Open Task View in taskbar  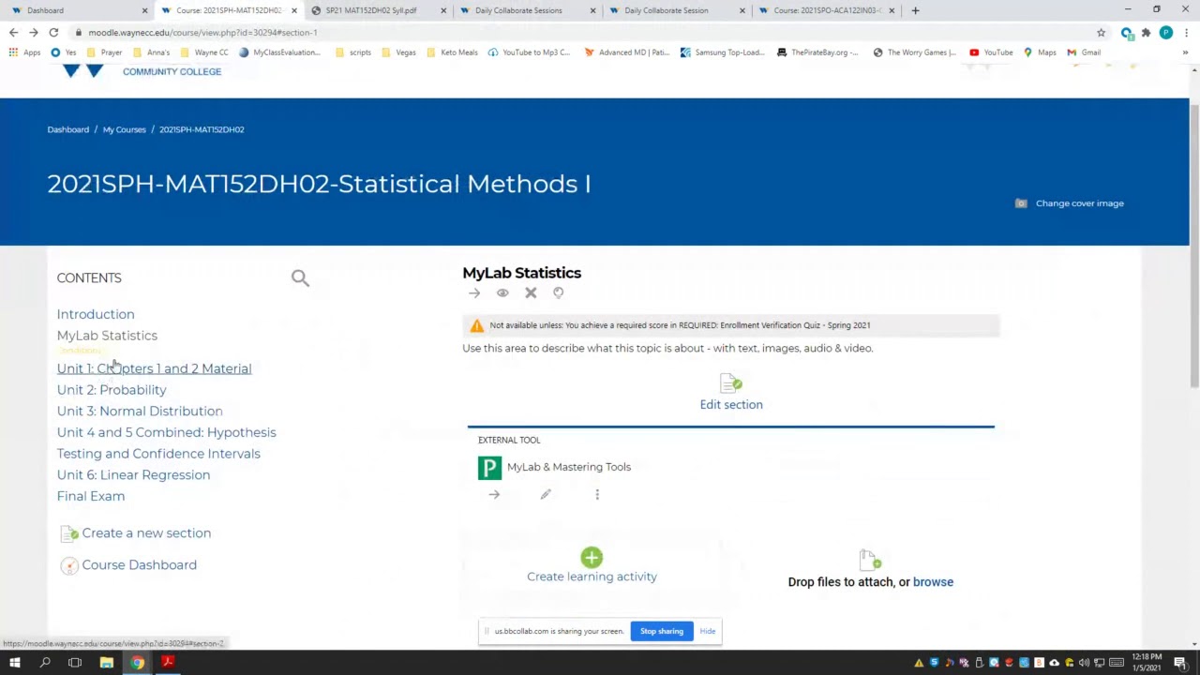click(75, 663)
